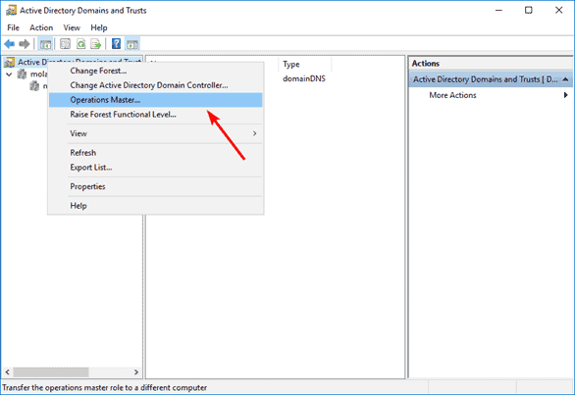Click the gray Forward arrow in toolbar

[25, 44]
